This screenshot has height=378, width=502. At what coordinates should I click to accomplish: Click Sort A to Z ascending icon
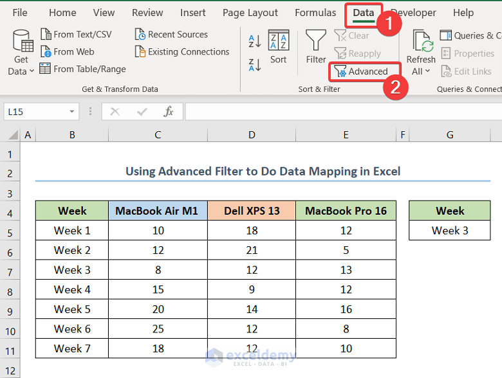254,42
